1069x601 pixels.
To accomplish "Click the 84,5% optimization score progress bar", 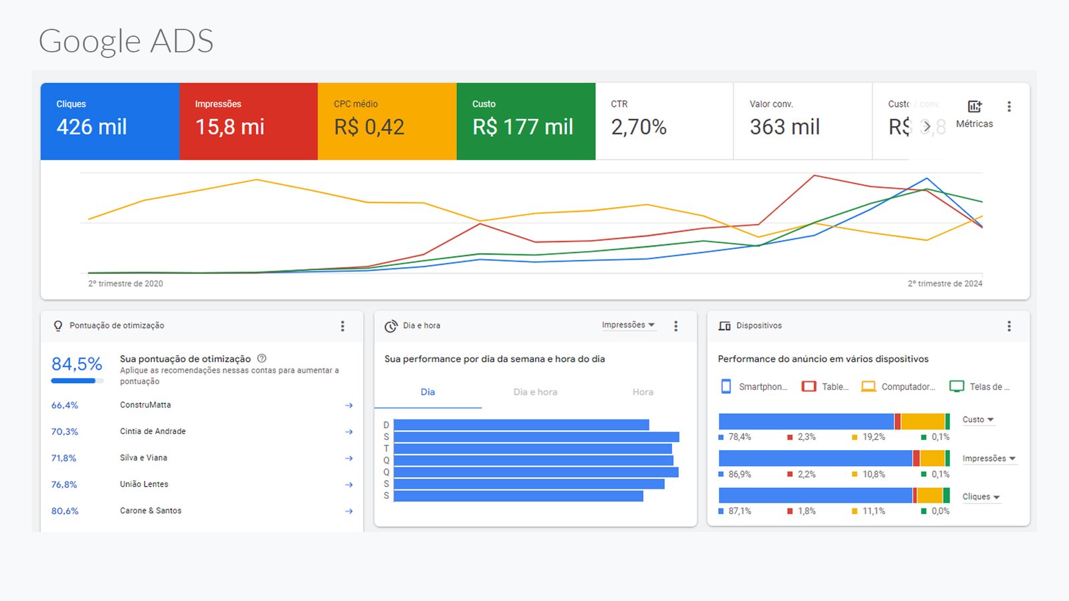I will [x=77, y=381].
